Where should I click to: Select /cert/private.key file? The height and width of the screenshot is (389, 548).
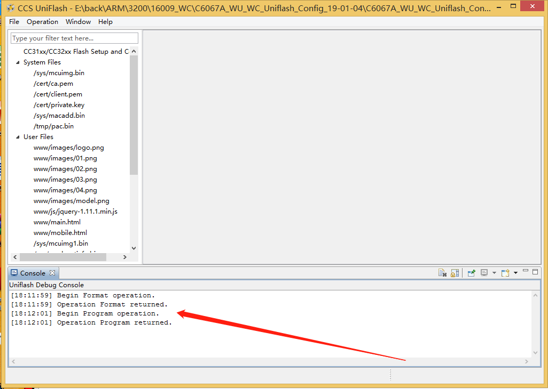pos(59,105)
